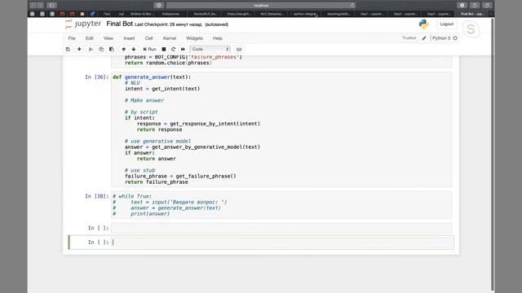
Task: Reload page icon in address bar
Action: click(x=352, y=6)
